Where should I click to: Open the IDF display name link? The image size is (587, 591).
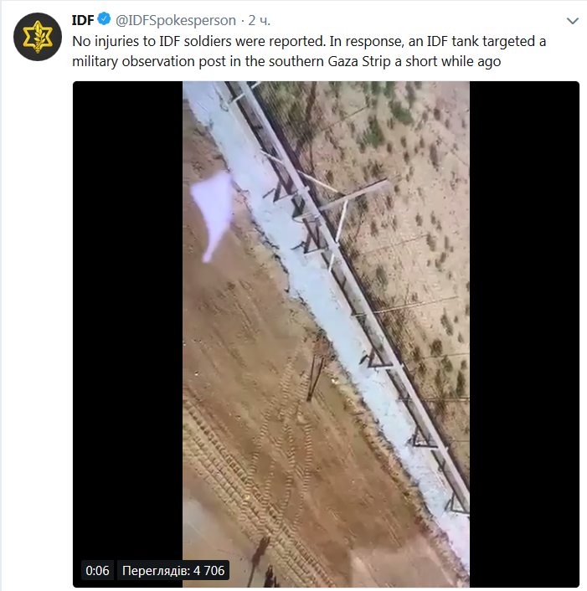click(83, 20)
